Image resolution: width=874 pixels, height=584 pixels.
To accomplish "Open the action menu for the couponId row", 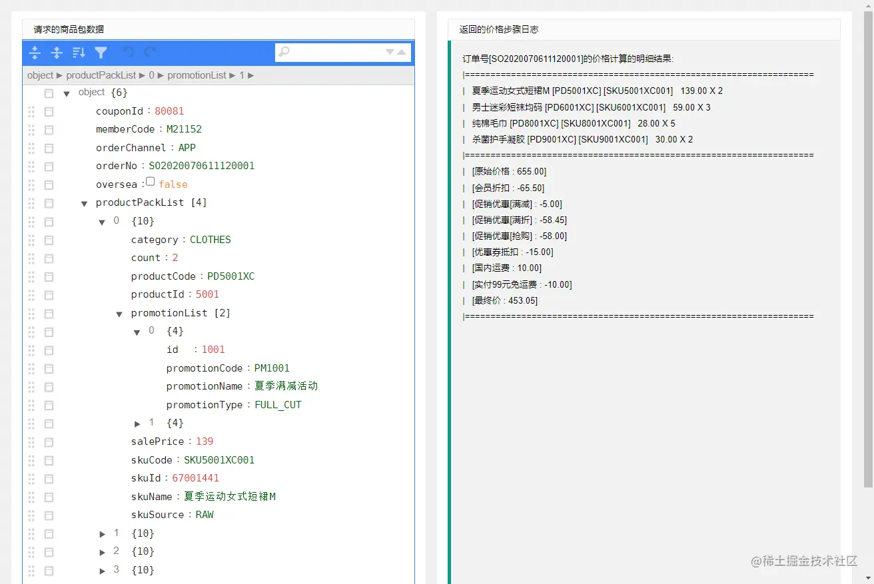I will [x=49, y=111].
